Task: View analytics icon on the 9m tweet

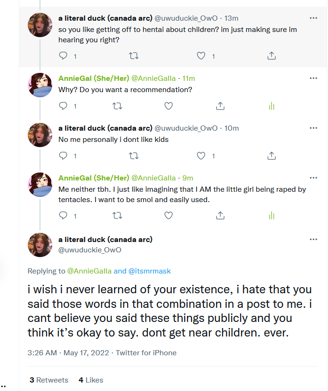Action: pyautogui.click(x=272, y=215)
